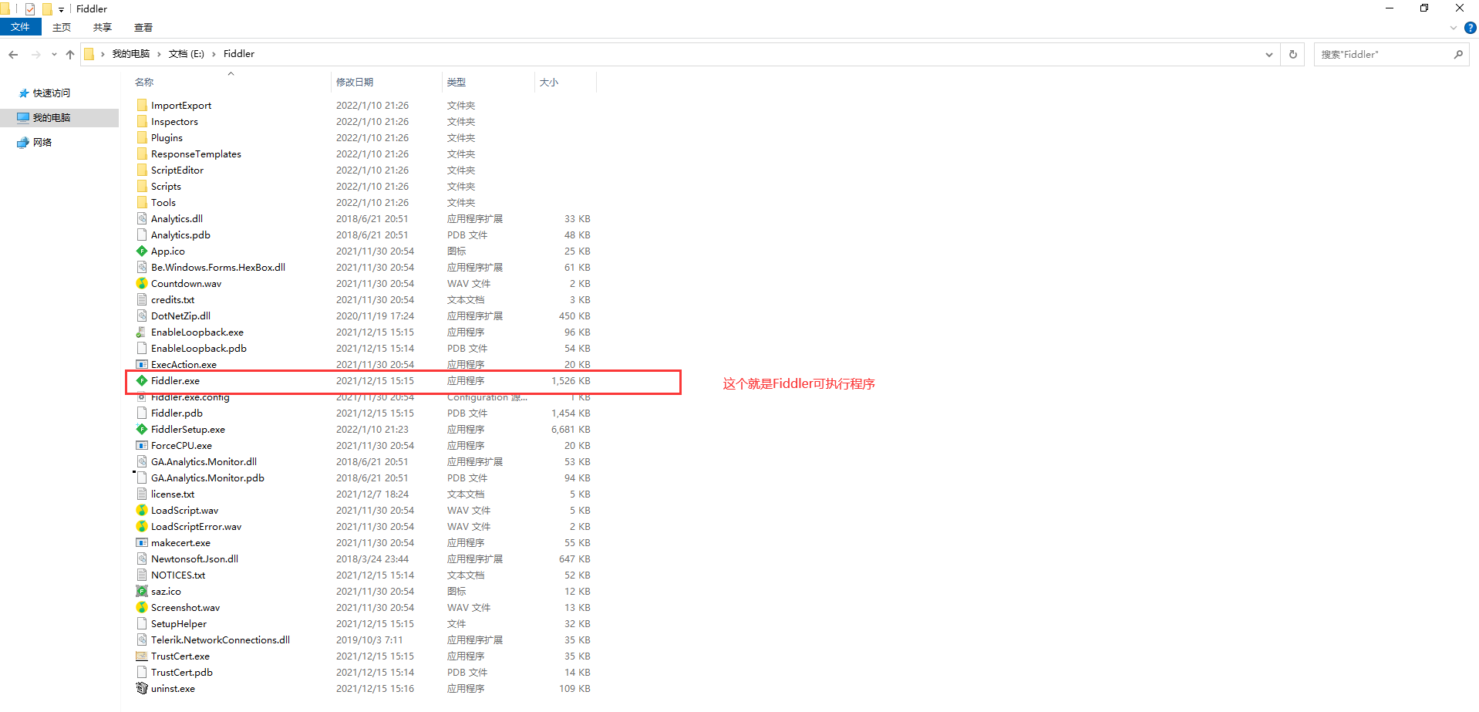The image size is (1479, 712).
Task: Select 网络 in the navigation pane
Action: point(42,142)
